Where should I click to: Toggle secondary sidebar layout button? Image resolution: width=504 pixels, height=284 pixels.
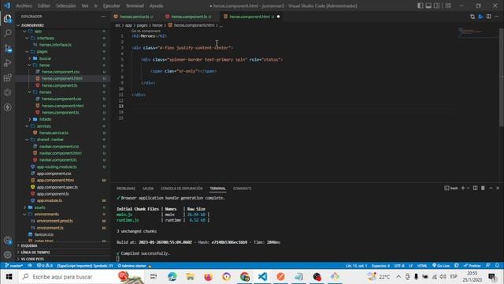tap(436, 6)
